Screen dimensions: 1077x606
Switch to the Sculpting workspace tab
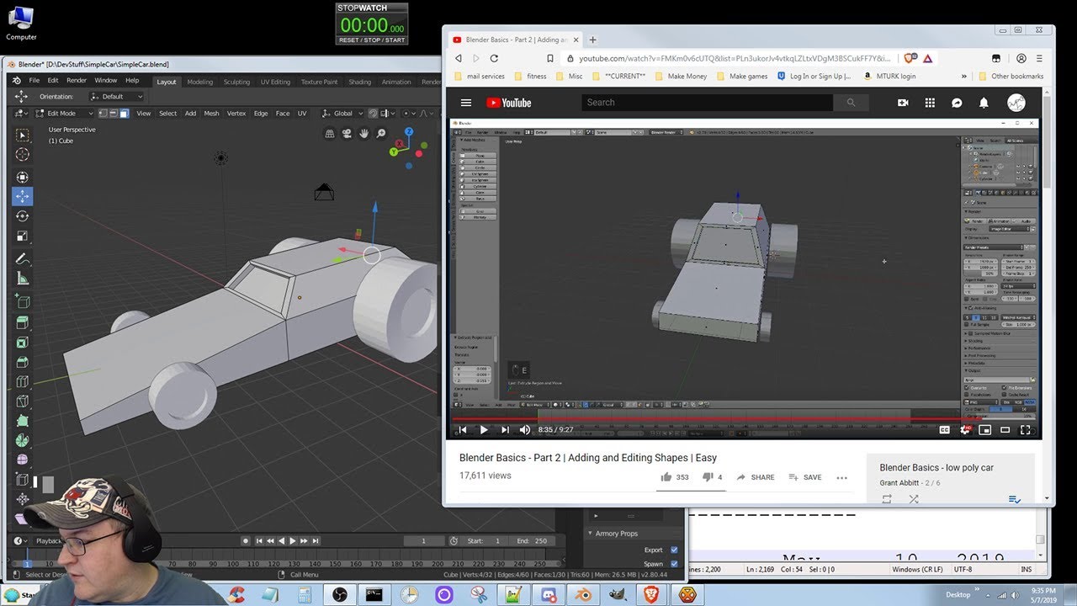[x=236, y=82]
